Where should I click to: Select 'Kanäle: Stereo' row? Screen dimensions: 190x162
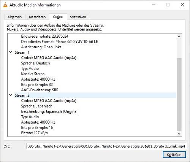click(33, 74)
